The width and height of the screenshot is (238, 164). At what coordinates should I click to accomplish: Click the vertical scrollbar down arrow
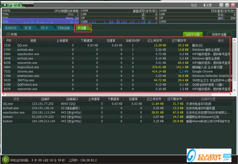click(x=234, y=90)
